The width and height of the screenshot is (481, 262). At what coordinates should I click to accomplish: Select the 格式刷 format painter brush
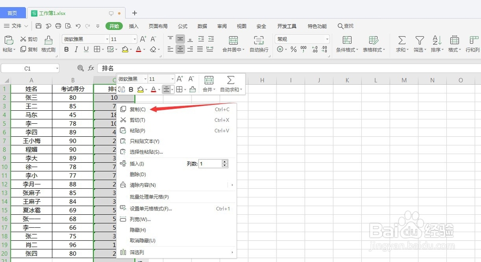49,40
